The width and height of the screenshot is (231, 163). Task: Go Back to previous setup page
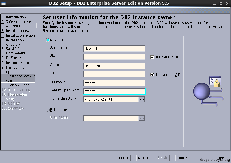click(x=124, y=158)
